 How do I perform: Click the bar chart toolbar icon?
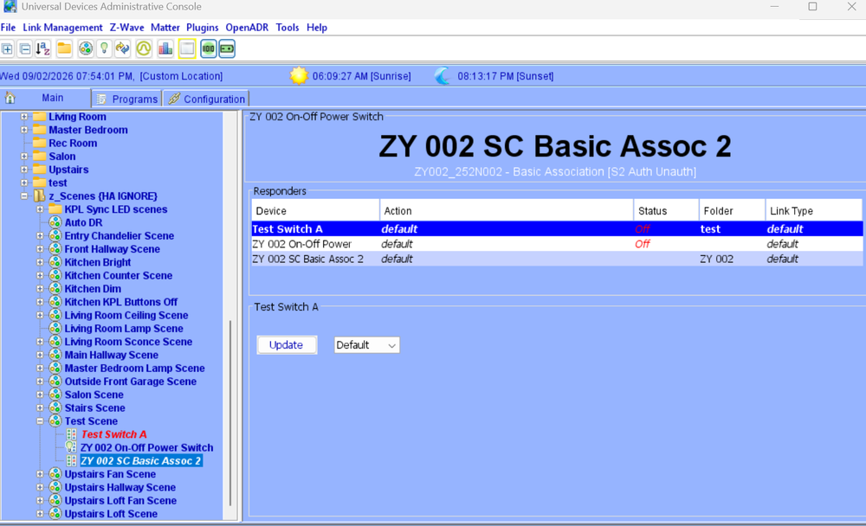165,49
